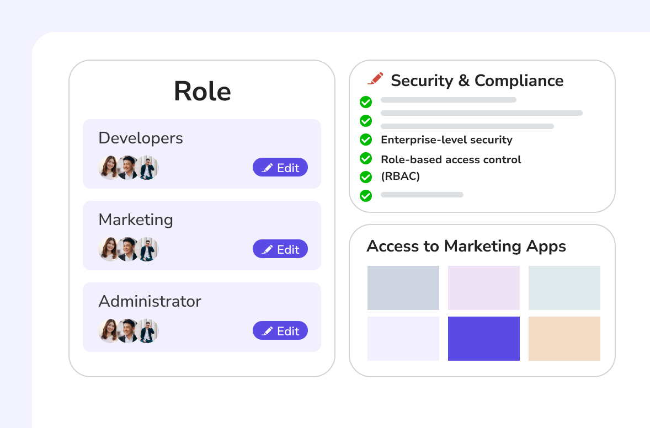Select the bright purple app tile
The height and width of the screenshot is (428, 650).
tap(483, 338)
